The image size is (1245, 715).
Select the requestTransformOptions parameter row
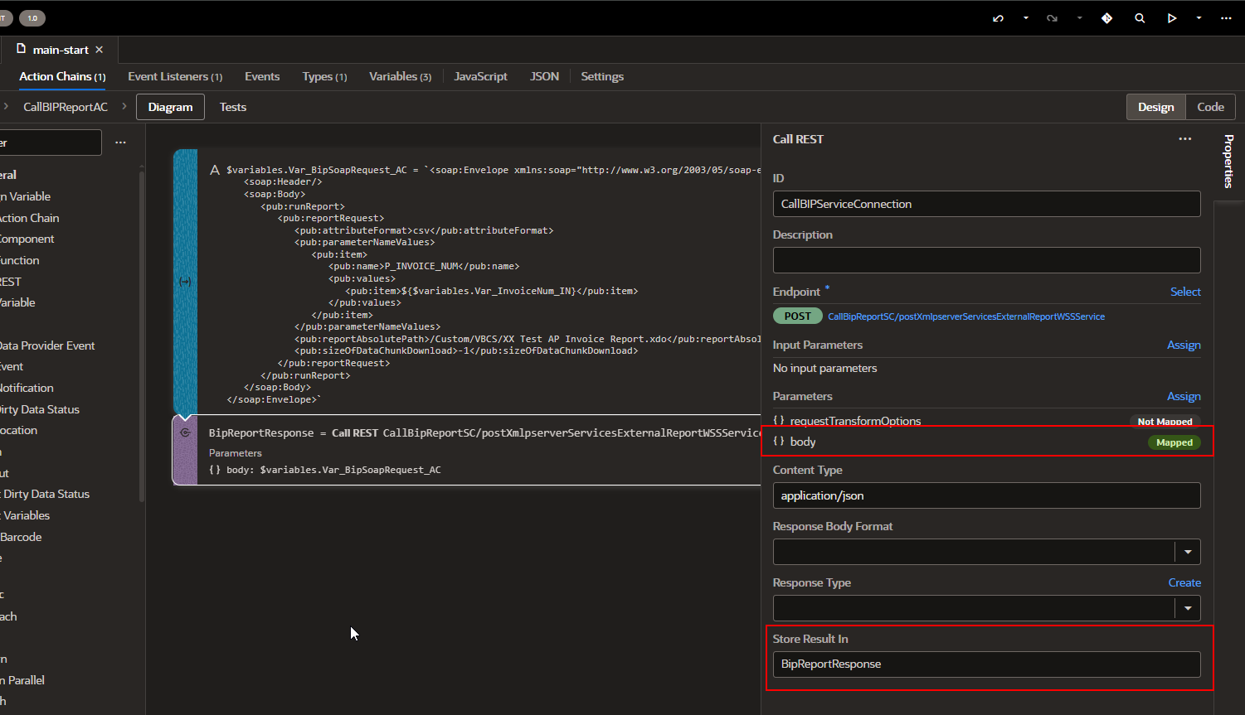coord(986,420)
